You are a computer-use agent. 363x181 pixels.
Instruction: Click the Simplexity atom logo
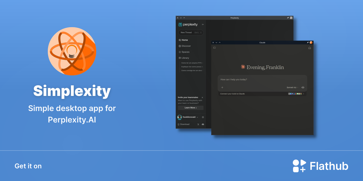72,51
